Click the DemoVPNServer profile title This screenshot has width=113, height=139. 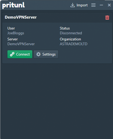click(x=21, y=17)
